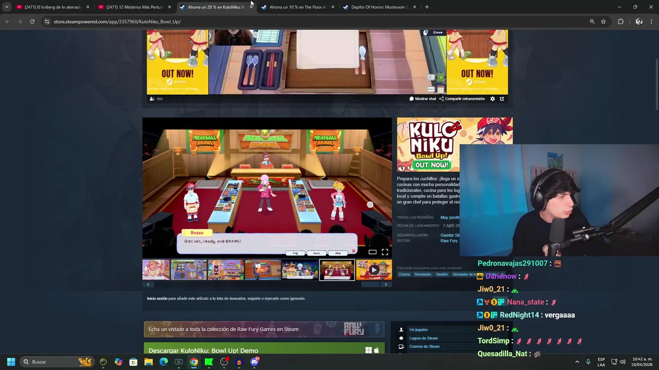This screenshot has height=370, width=659.
Task: Open Microsoft Copilot from taskbar
Action: pyautogui.click(x=118, y=362)
